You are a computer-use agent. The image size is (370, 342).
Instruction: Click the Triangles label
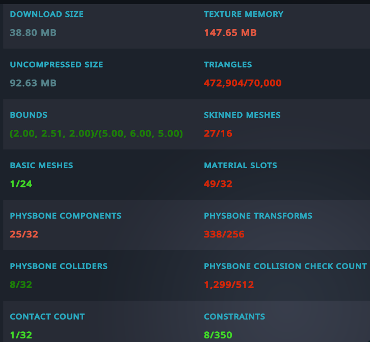(x=228, y=65)
